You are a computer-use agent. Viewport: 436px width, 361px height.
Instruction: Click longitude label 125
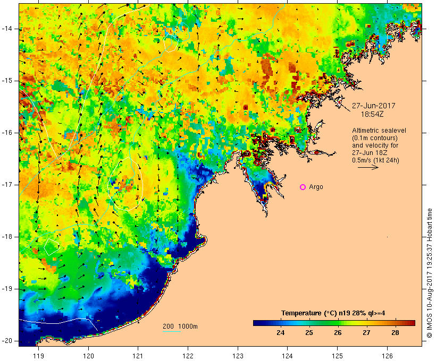[337, 356]
